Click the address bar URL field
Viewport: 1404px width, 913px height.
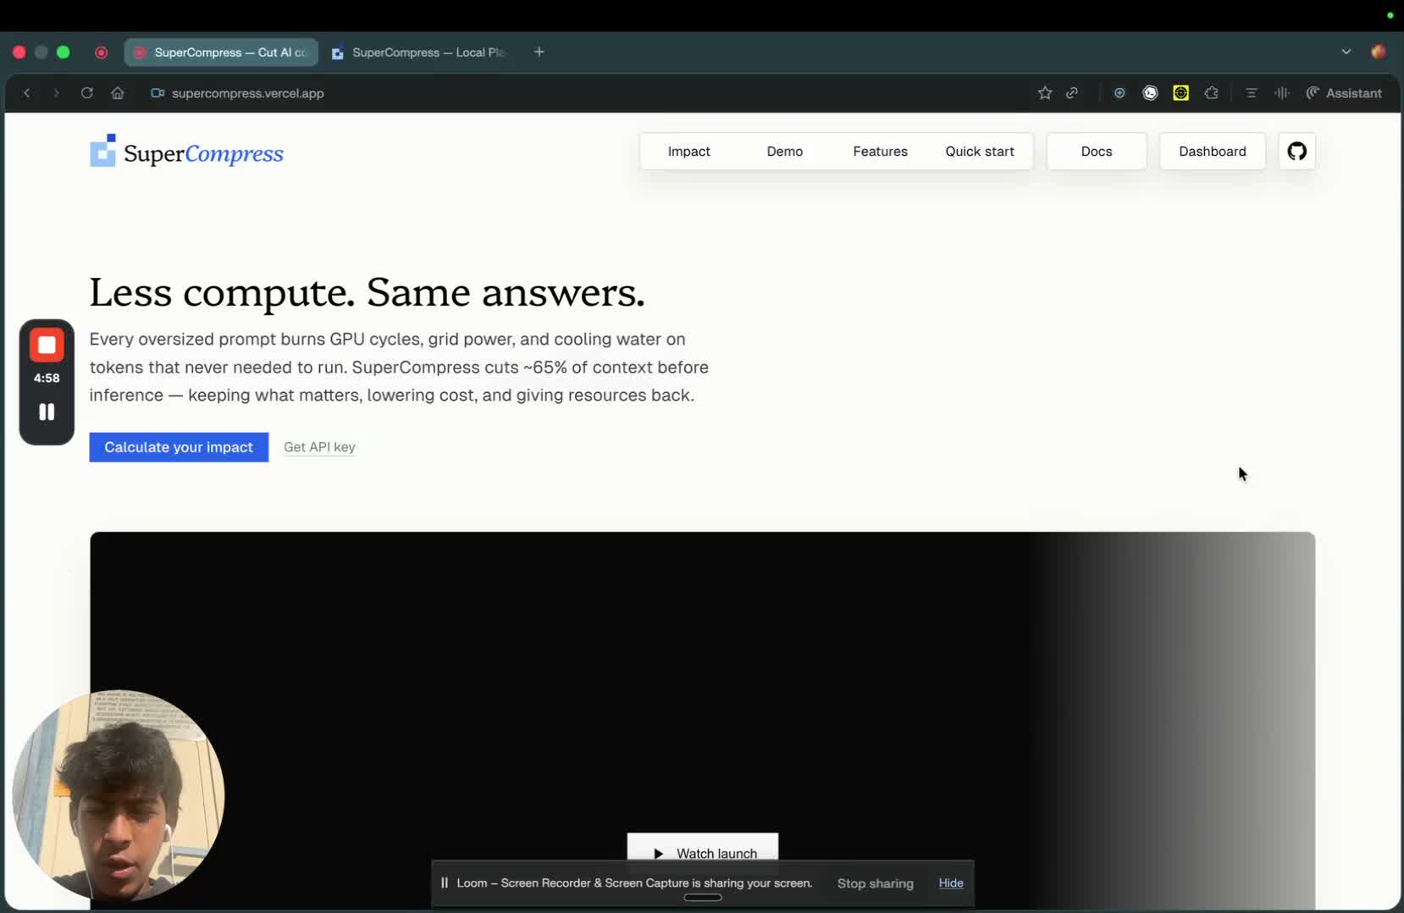247,93
